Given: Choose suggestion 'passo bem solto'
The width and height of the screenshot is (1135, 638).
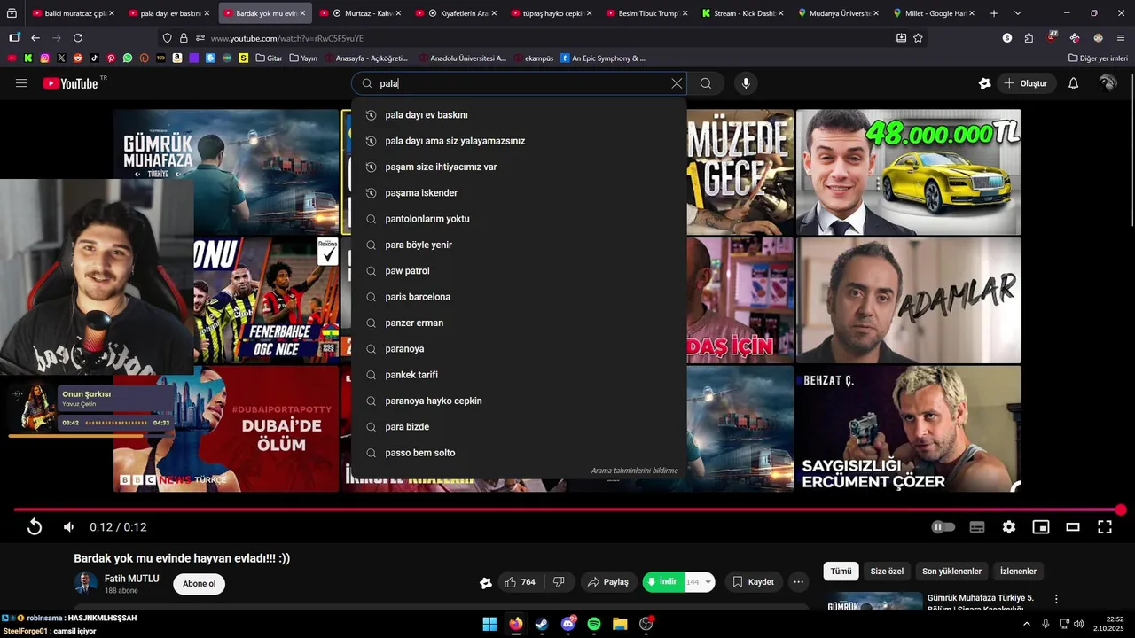Looking at the screenshot, I should point(519,453).
